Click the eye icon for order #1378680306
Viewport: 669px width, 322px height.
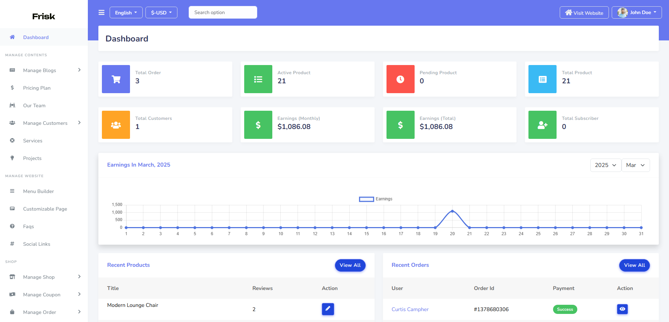click(x=622, y=309)
